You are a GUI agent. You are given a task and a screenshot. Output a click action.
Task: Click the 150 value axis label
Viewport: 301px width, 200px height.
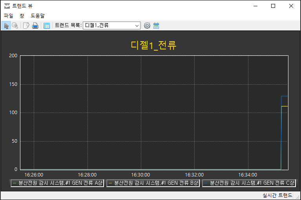(13, 84)
